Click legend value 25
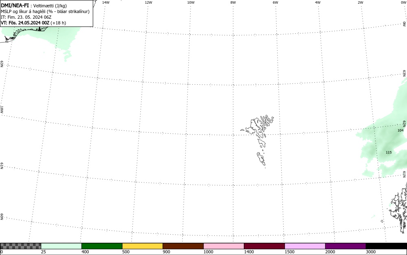The height and width of the screenshot is (255, 407). point(44,252)
